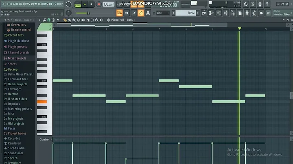Open the OPTIONS menu

point(43,4)
